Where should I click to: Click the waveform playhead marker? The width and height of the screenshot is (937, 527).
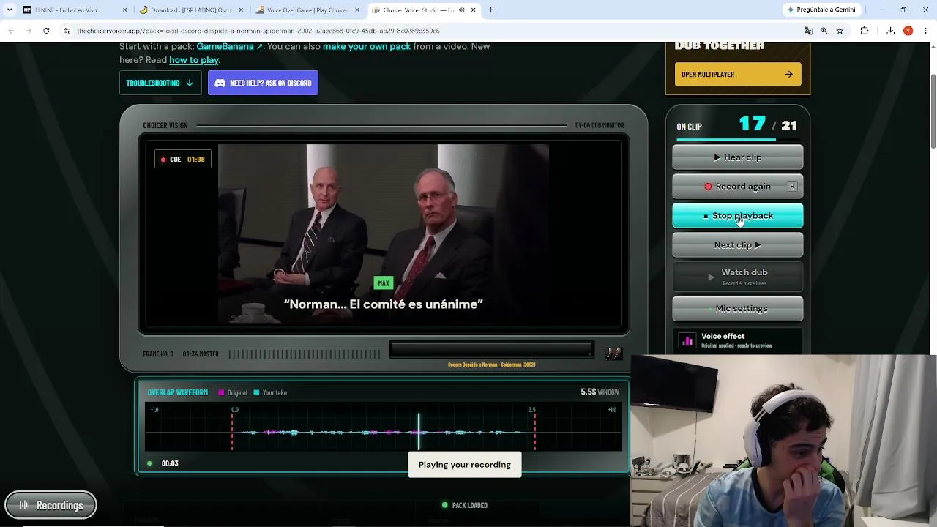419,430
